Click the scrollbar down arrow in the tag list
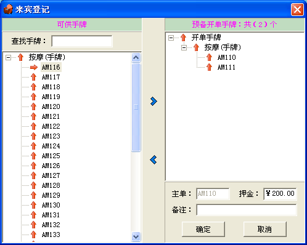This screenshot has width=307, height=245. coord(136,237)
